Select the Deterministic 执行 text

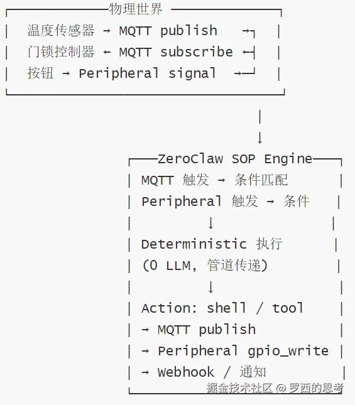point(212,244)
